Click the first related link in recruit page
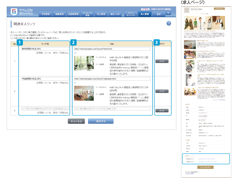The height and width of the screenshot is (178, 238). tap(207, 159)
